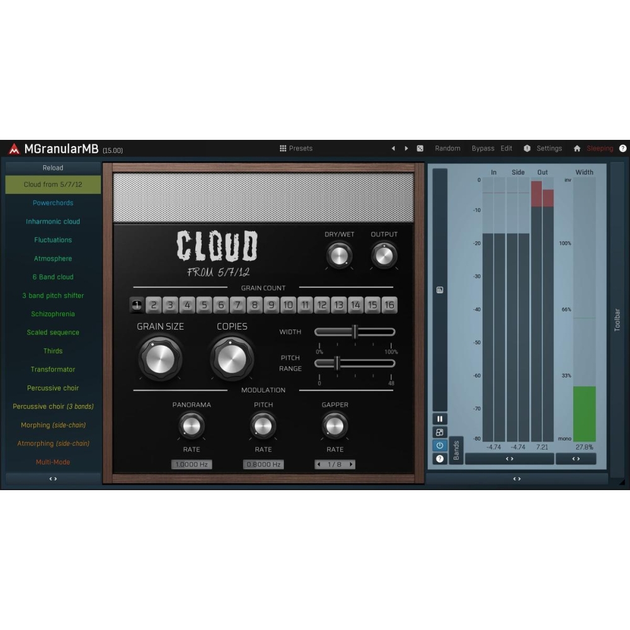Viewport: 630px width, 630px height.
Task: Select grain count 3
Action: tap(170, 305)
